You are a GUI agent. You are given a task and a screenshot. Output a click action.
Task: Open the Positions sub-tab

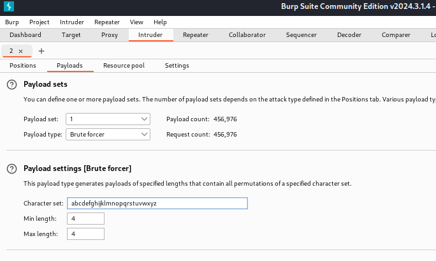(23, 66)
